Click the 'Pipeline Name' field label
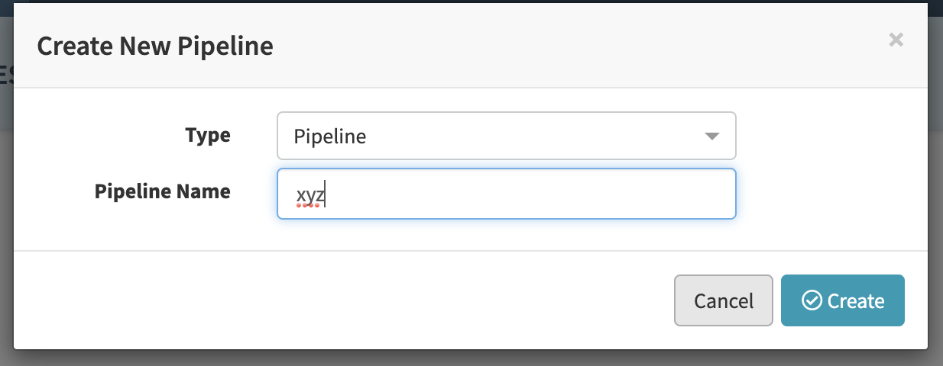943x366 pixels. (162, 191)
